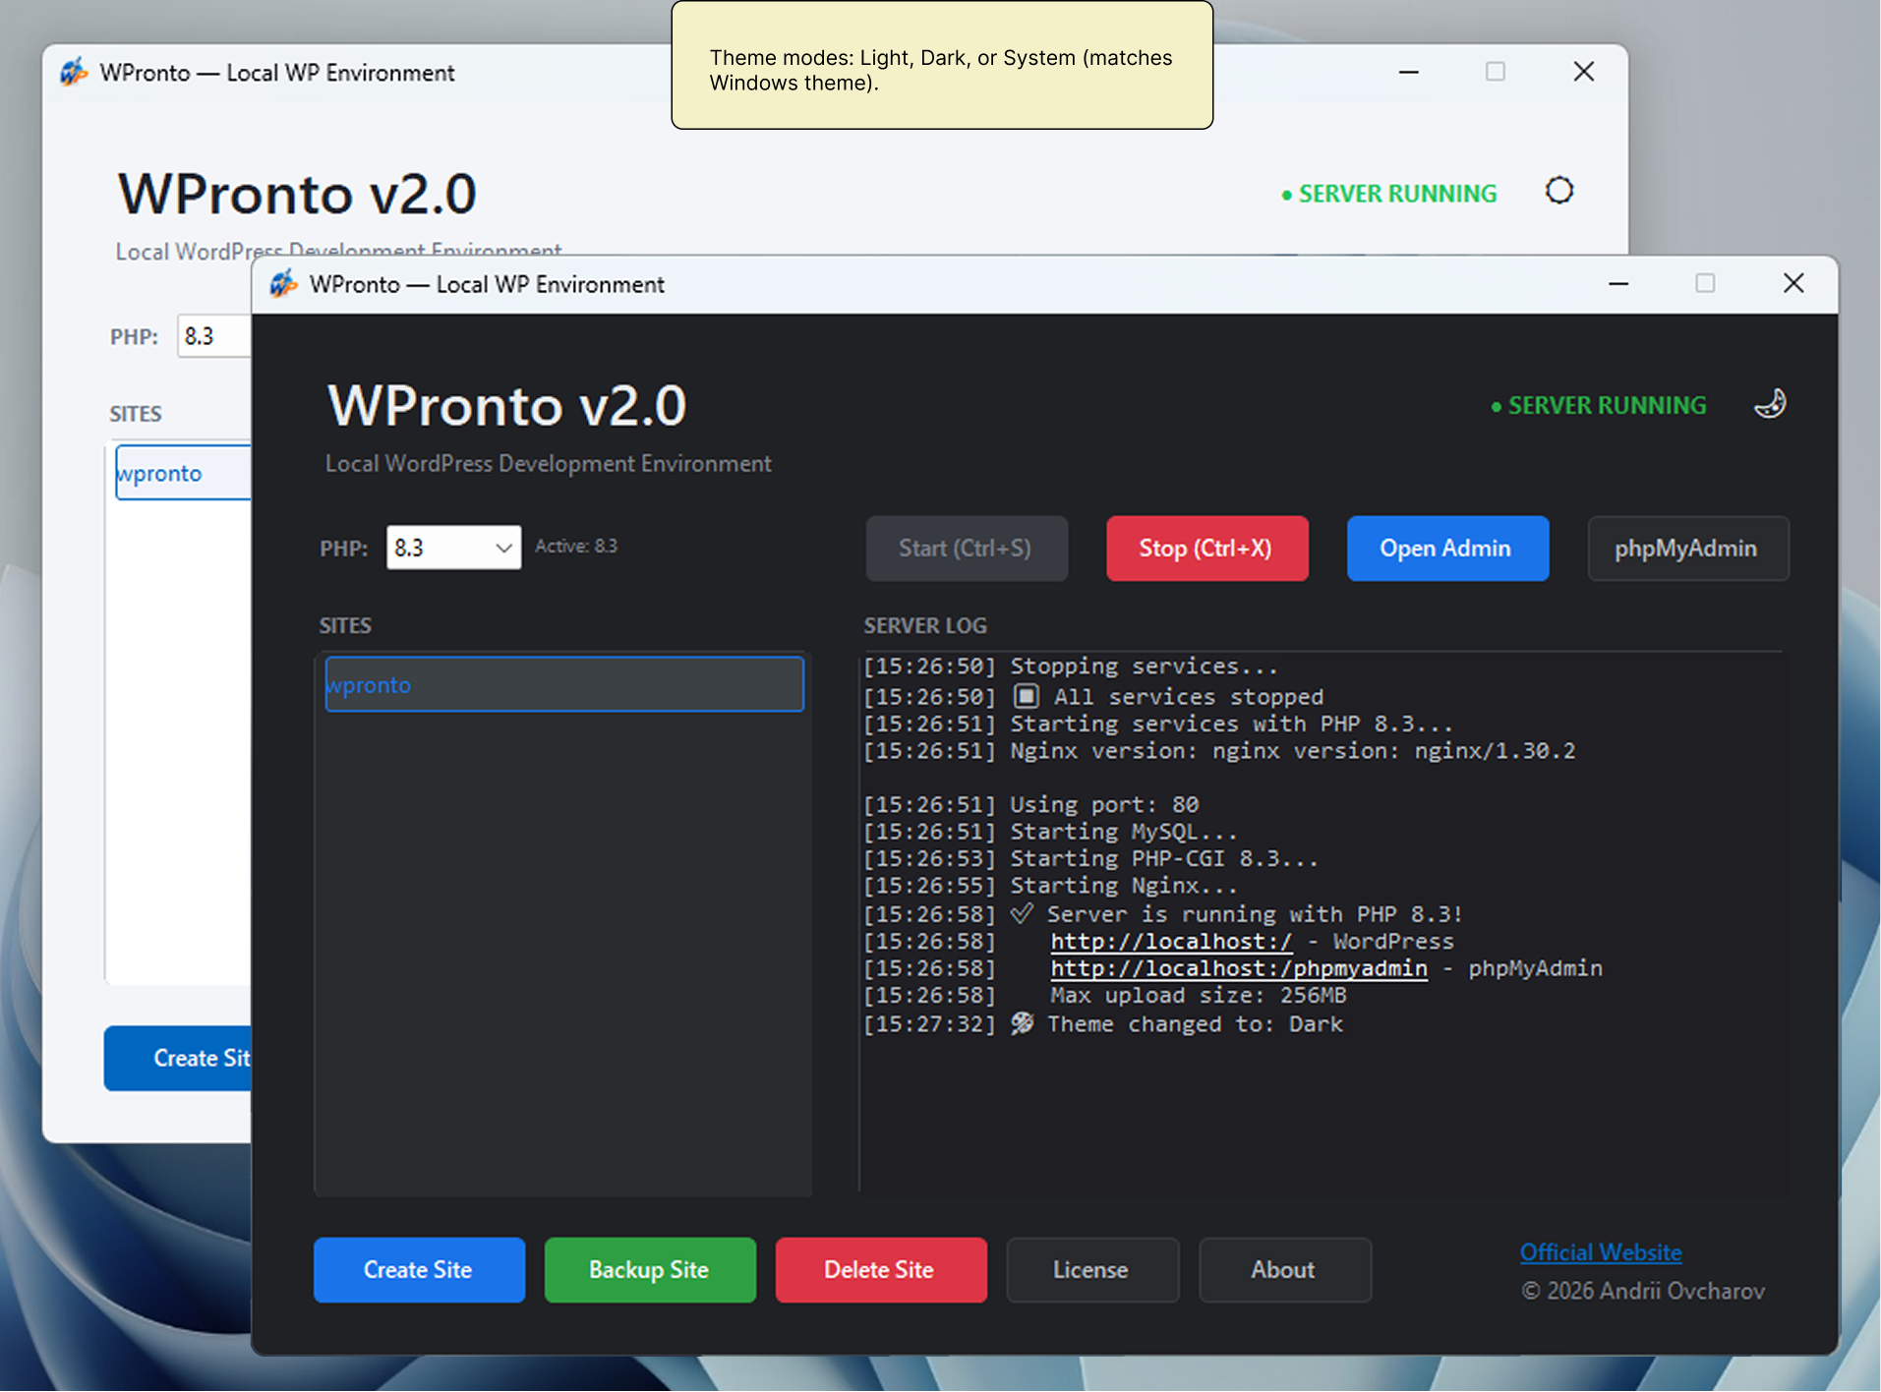Click the red Delete Site button
1881x1392 pixels.
click(x=880, y=1269)
